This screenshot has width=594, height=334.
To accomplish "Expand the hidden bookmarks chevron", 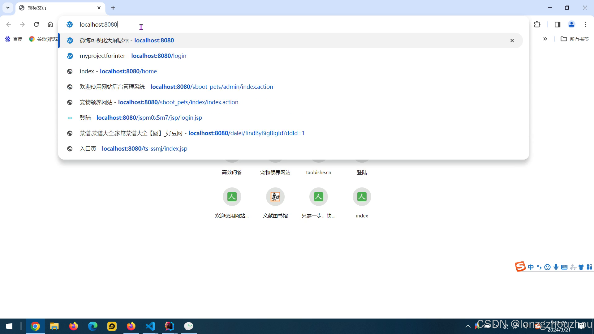I will pos(545,39).
